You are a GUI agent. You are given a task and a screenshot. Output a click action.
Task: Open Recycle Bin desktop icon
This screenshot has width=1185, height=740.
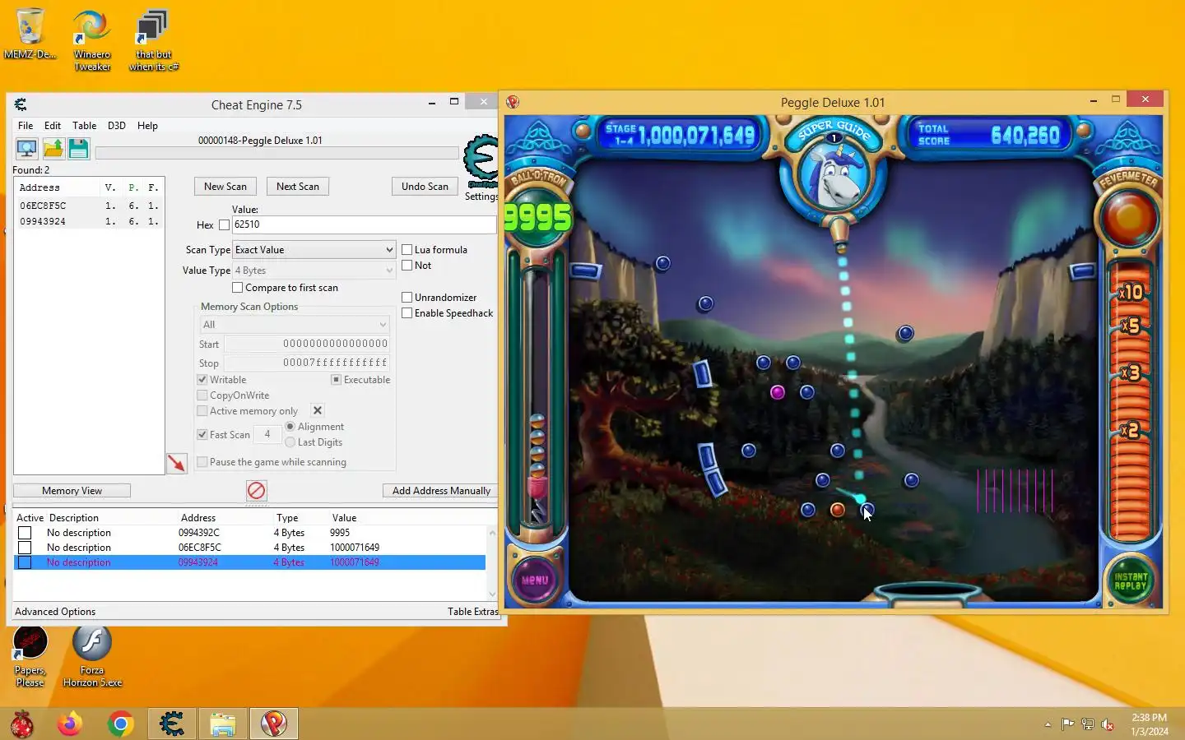click(30, 34)
